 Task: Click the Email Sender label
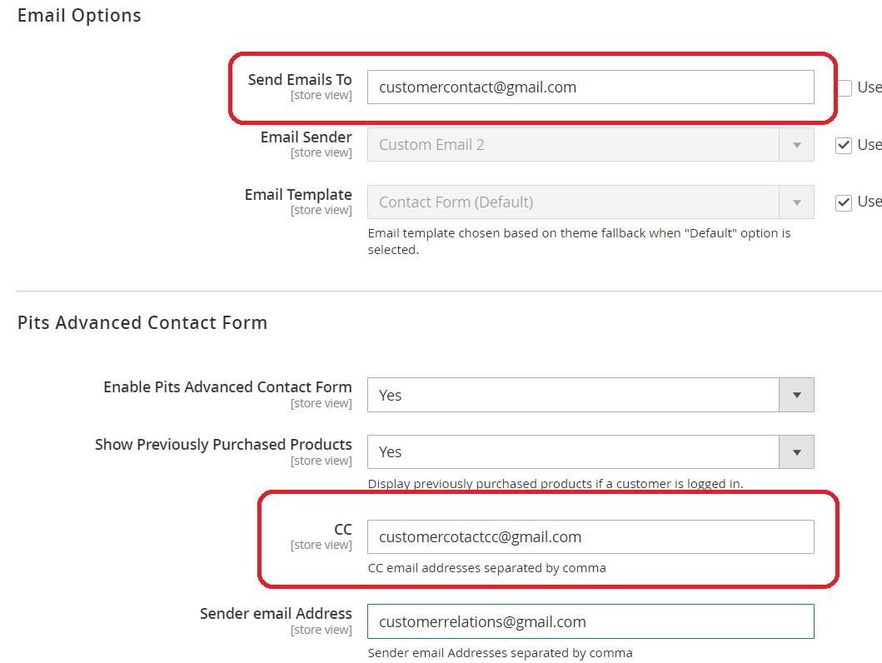click(x=306, y=137)
